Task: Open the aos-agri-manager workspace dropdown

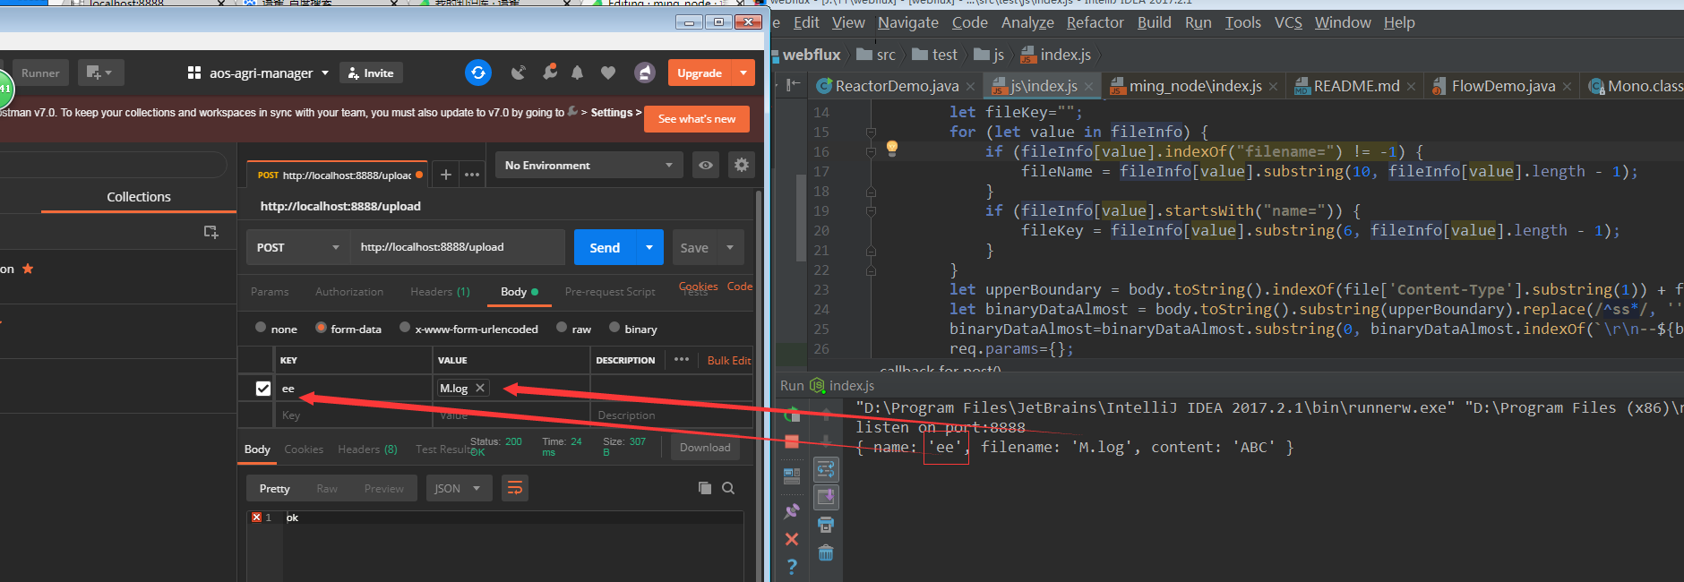Action: tap(258, 73)
